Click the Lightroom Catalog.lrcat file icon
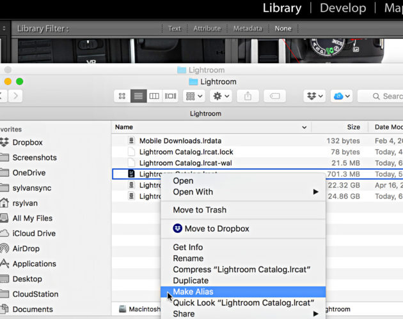This screenshot has height=319, width=403. tap(131, 174)
